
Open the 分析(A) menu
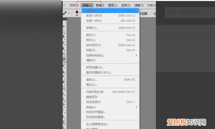pyautogui.click(x=151, y=5)
